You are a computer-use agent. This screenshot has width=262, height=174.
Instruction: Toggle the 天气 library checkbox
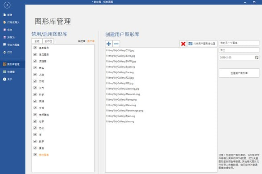[35, 88]
